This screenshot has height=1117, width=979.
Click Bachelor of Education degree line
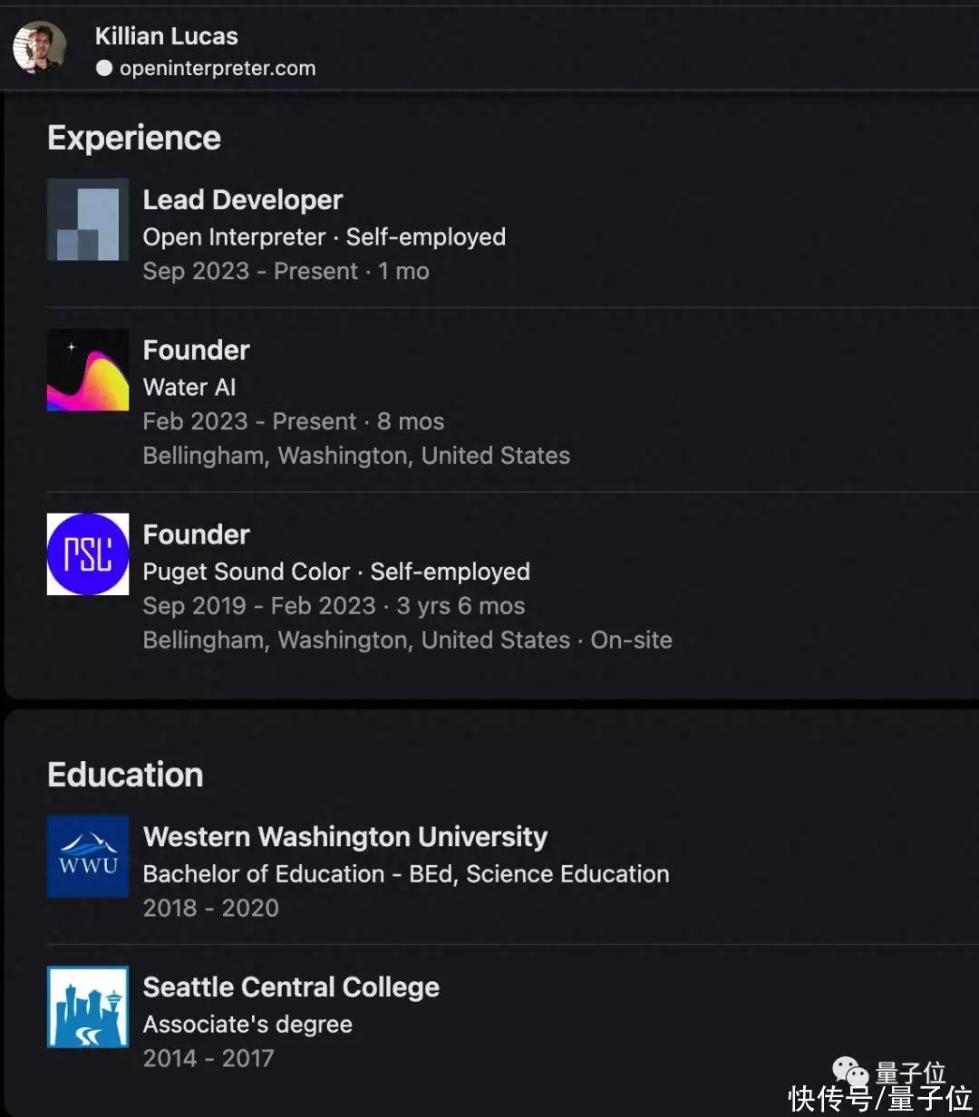406,873
